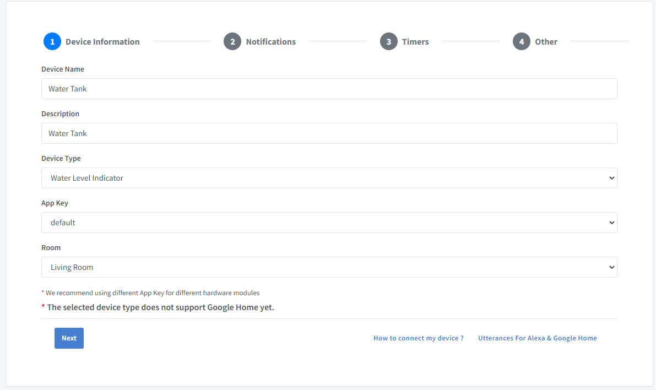Open the Living Room selection dropdown
This screenshot has width=656, height=390.
click(x=329, y=267)
